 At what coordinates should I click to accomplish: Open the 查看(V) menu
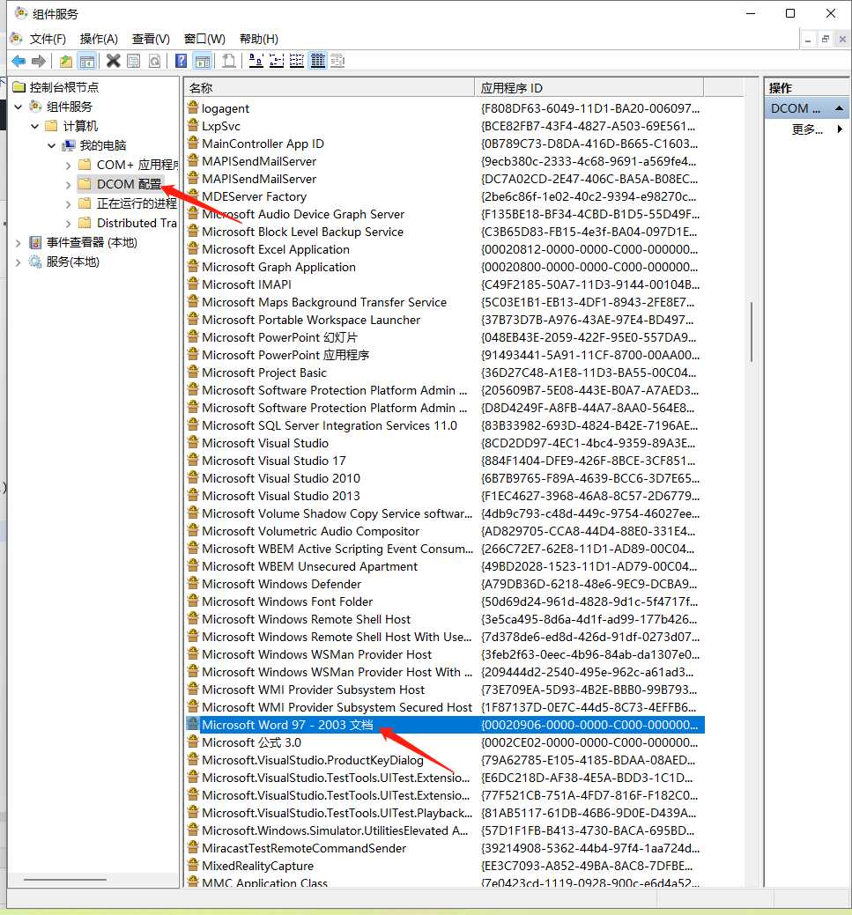(x=151, y=39)
